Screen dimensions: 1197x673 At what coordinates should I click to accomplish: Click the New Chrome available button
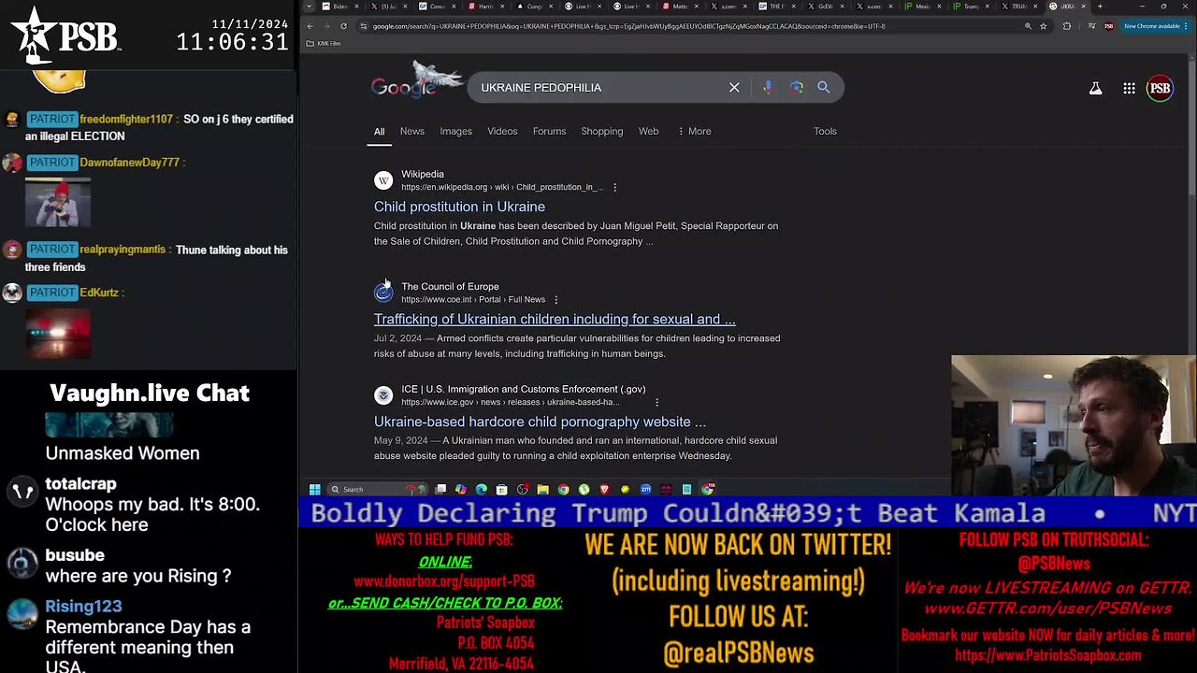pos(1156,26)
